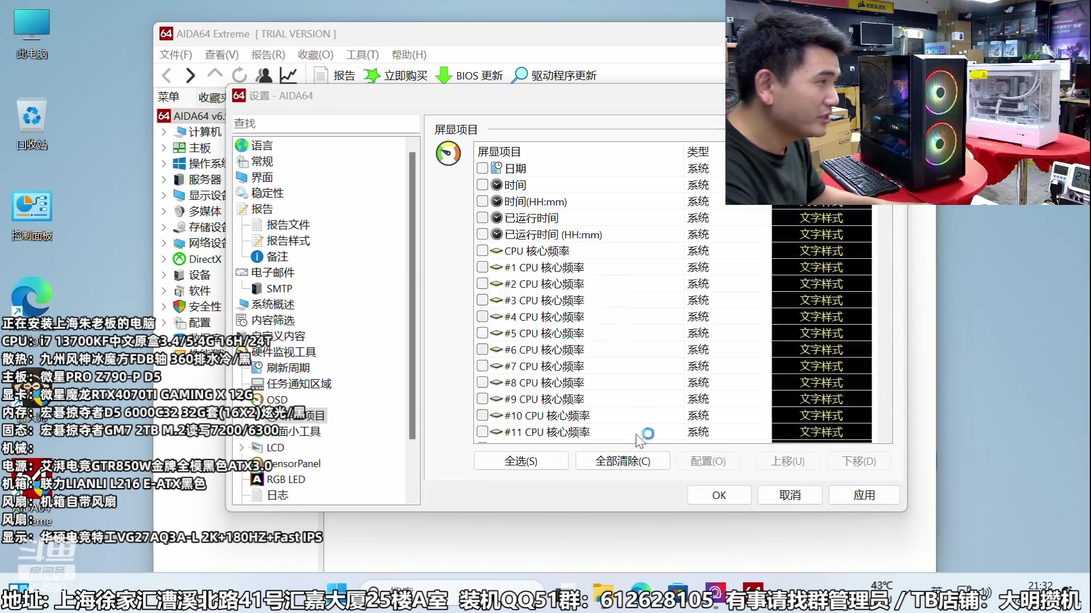Expand the DirectX tree node
This screenshot has height=613, width=1091.
point(164,259)
